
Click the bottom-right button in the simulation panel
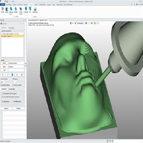point(19,108)
